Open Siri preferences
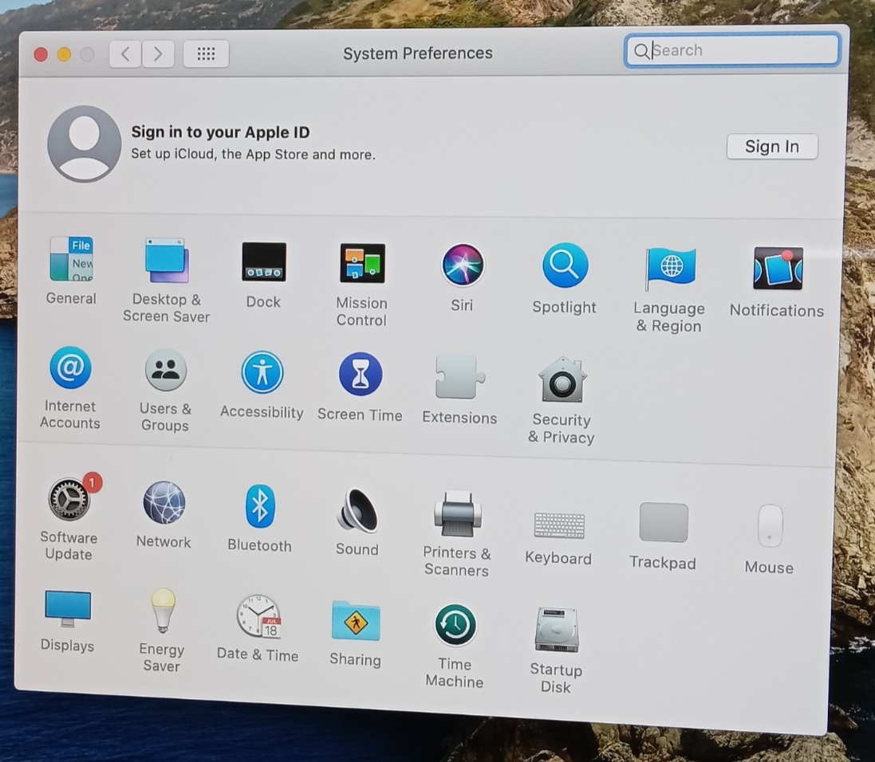 pyautogui.click(x=461, y=263)
